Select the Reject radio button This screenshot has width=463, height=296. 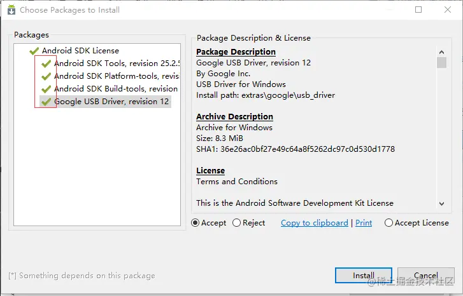(x=236, y=223)
